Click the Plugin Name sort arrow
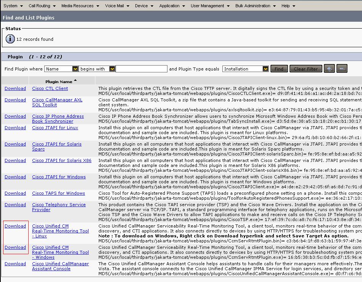The height and width of the screenshot is (282, 362). [x=75, y=80]
